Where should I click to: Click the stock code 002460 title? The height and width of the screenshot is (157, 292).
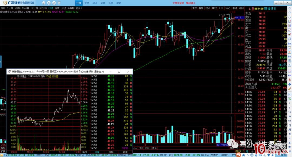pos(259,9)
